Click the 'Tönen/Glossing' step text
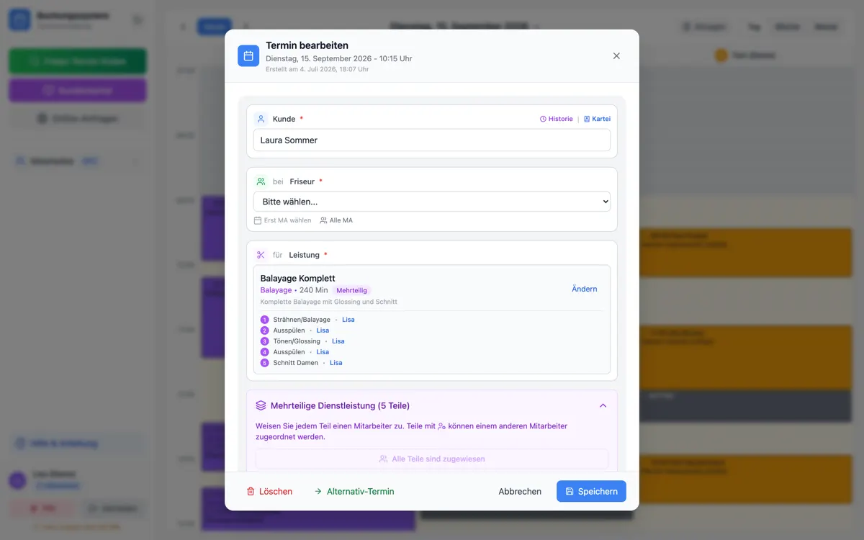 click(297, 341)
